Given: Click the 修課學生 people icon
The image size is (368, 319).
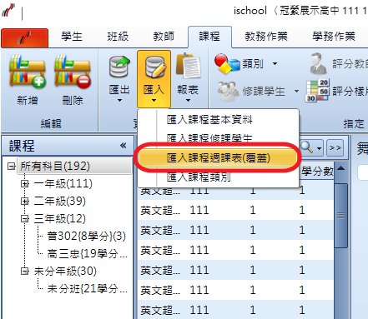Looking at the screenshot, I should (228, 91).
